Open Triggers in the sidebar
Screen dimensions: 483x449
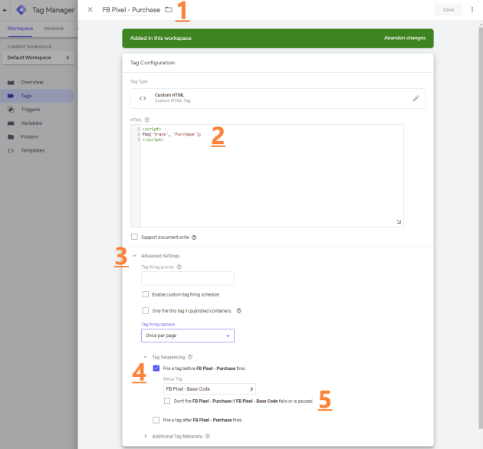tap(30, 110)
